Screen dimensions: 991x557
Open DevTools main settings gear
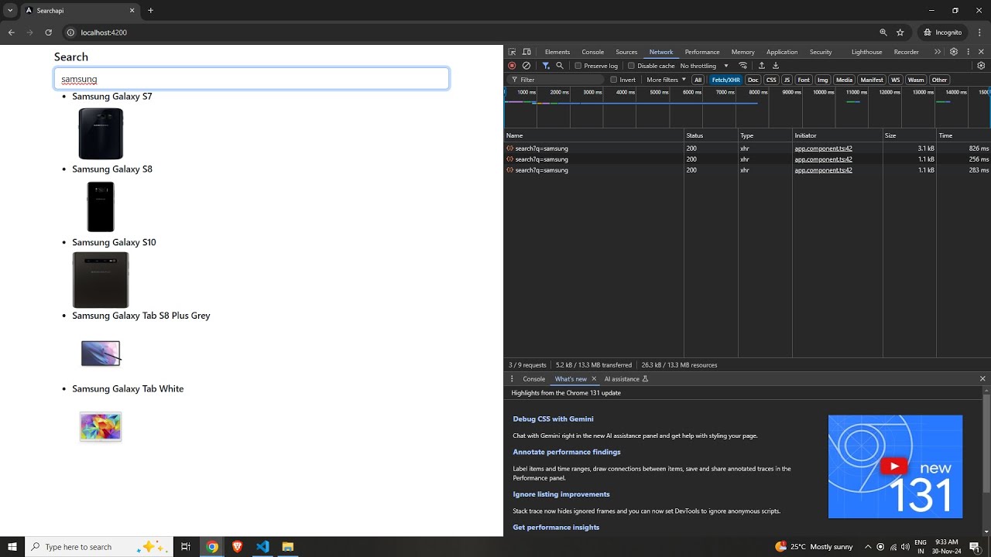(x=954, y=52)
